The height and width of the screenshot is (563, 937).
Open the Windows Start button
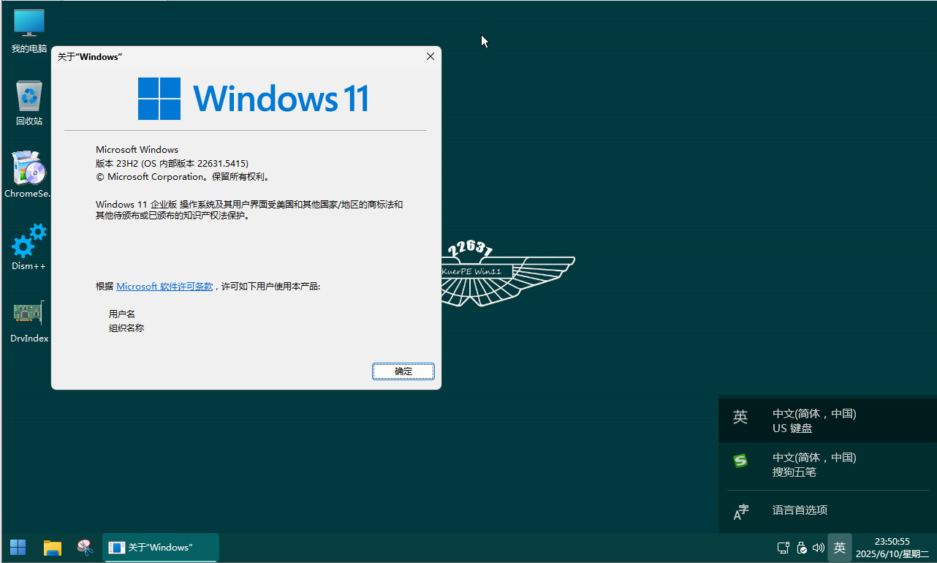click(18, 548)
